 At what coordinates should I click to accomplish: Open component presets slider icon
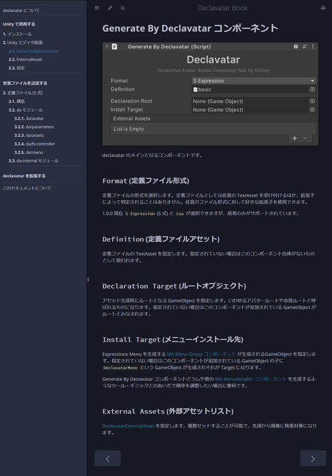pyautogui.click(x=304, y=47)
